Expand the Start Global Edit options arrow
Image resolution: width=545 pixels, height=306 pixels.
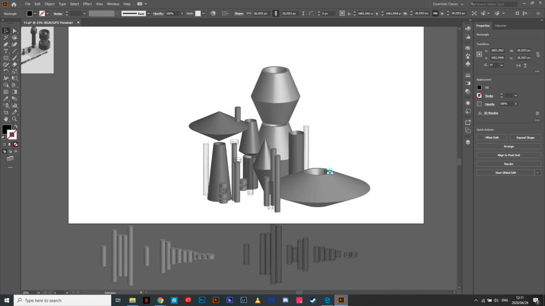(x=538, y=173)
